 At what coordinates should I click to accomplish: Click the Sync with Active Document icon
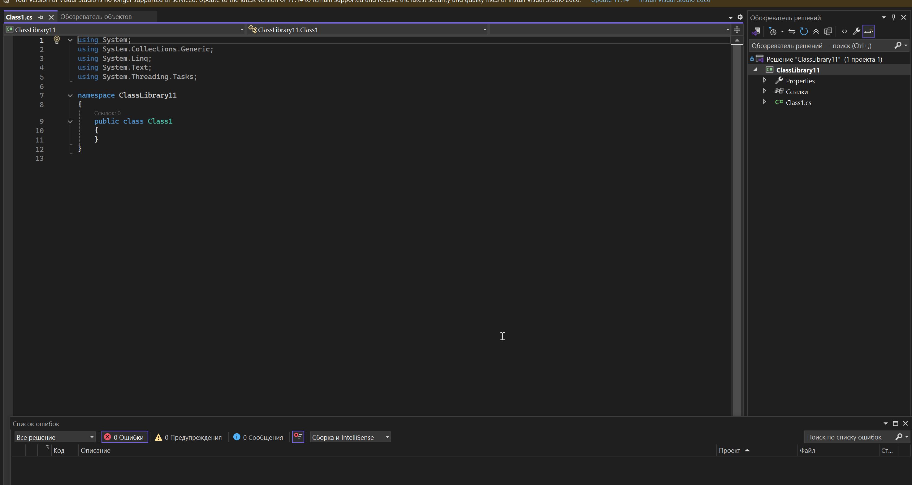click(x=792, y=32)
